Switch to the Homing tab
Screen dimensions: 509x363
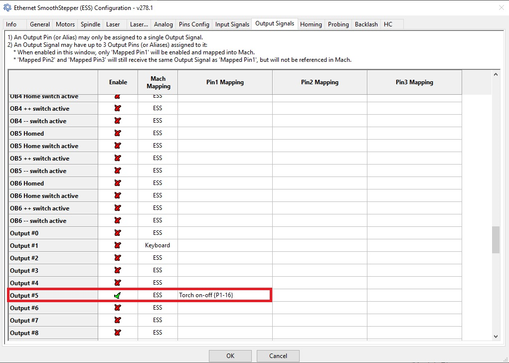click(311, 24)
